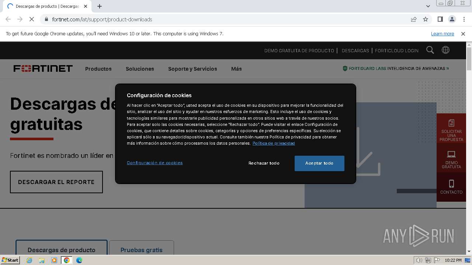Screen dimensions: 472x265
Task: Click the Fortinet logo
Action: (x=43, y=68)
